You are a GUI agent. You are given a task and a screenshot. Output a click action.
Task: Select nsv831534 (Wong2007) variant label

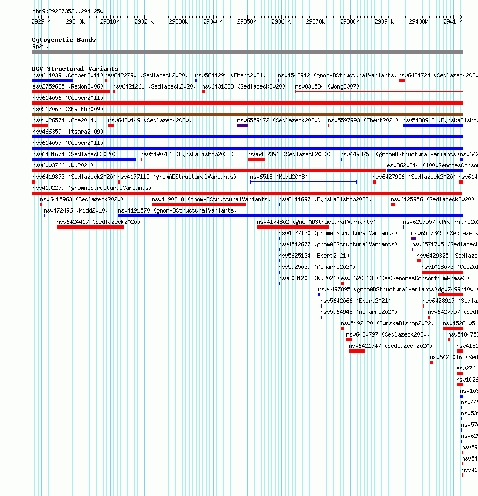(327, 86)
